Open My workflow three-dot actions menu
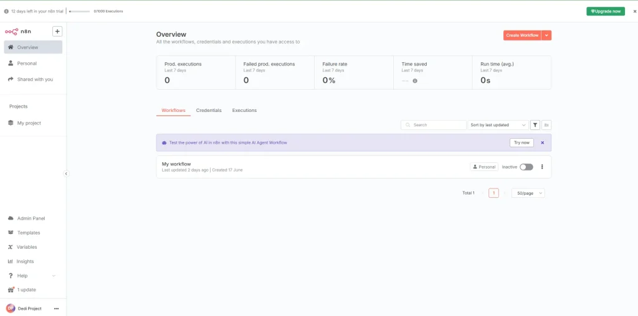The height and width of the screenshot is (316, 638). click(542, 167)
